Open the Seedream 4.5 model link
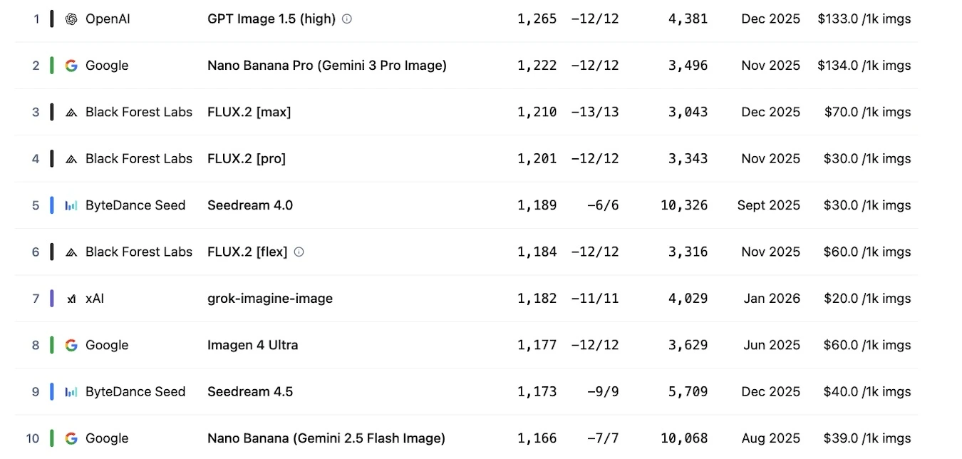Screen dimensions: 962x459 coord(249,391)
